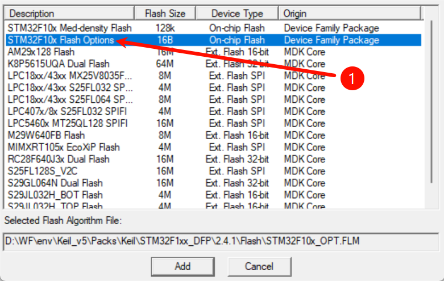The height and width of the screenshot is (281, 444).
Task: Sort by the Device Type column header
Action: (x=237, y=14)
